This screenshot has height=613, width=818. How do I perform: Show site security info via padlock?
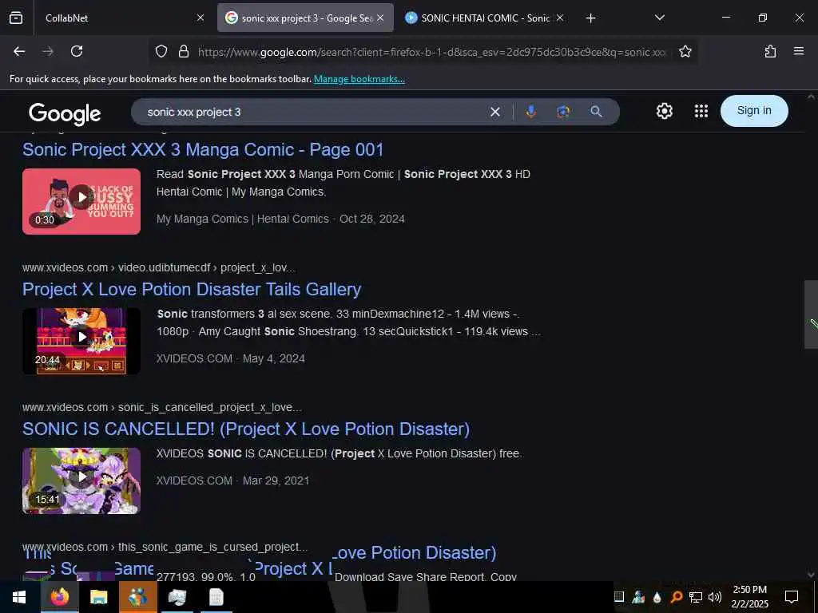point(183,51)
